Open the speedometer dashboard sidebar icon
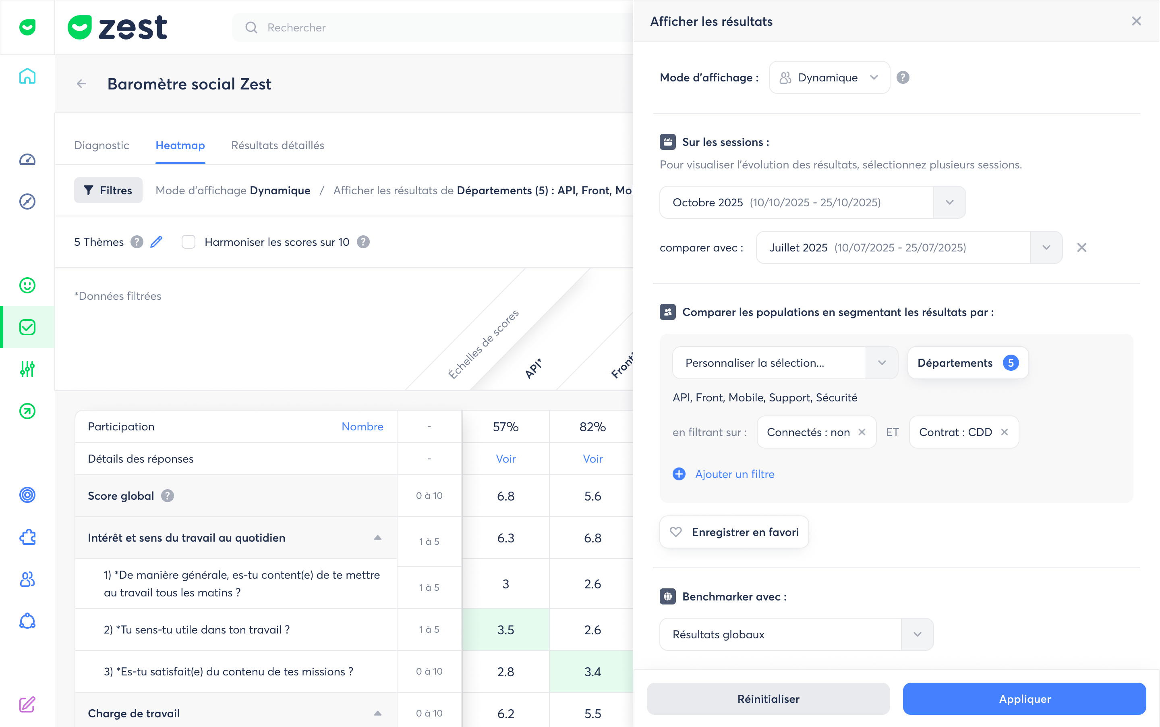This screenshot has height=727, width=1160. (x=27, y=160)
